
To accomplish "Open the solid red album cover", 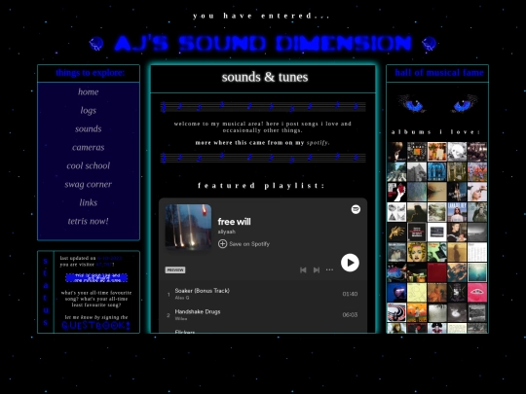I will [x=437, y=272].
